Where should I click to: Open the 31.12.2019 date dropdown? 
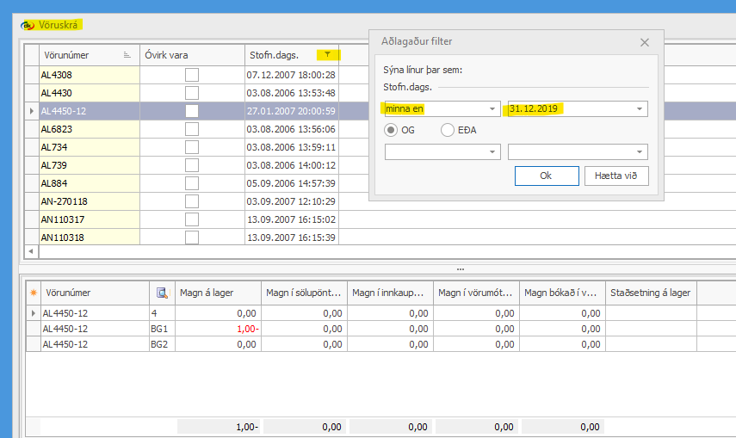[640, 109]
